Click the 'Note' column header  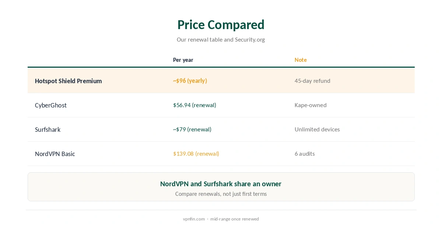301,60
